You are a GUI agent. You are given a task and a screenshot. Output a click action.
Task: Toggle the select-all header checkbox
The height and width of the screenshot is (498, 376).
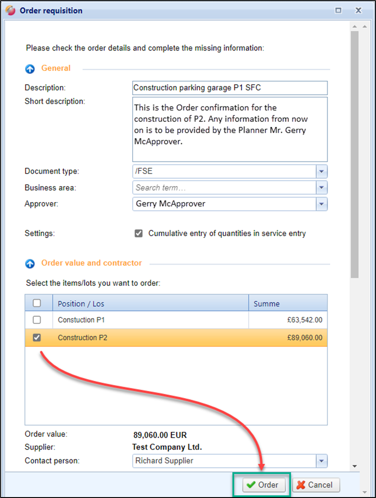click(x=37, y=303)
